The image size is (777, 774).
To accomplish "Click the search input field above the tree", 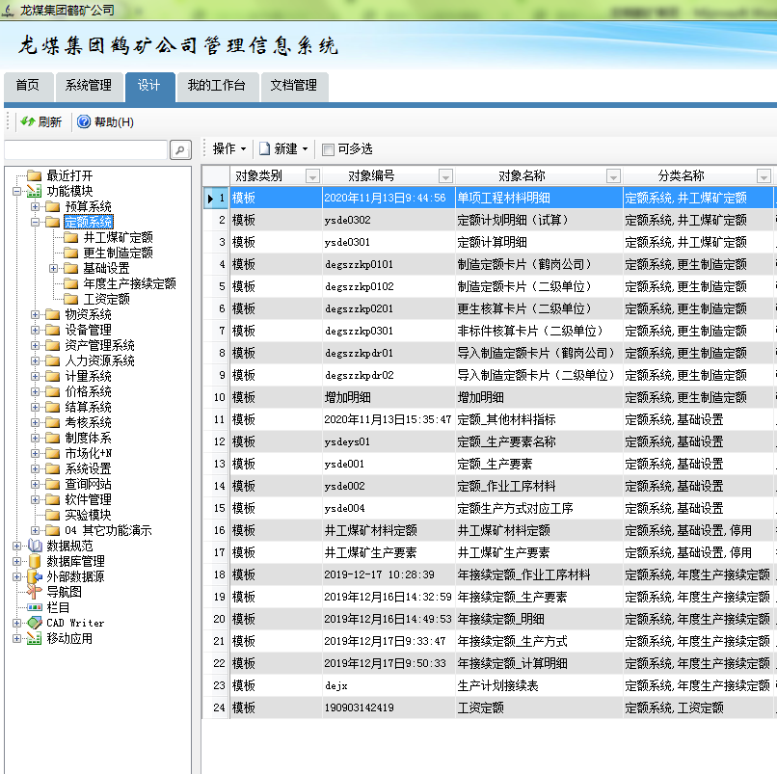I will (87, 150).
